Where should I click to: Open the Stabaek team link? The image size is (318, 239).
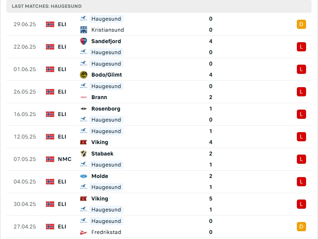102,154
